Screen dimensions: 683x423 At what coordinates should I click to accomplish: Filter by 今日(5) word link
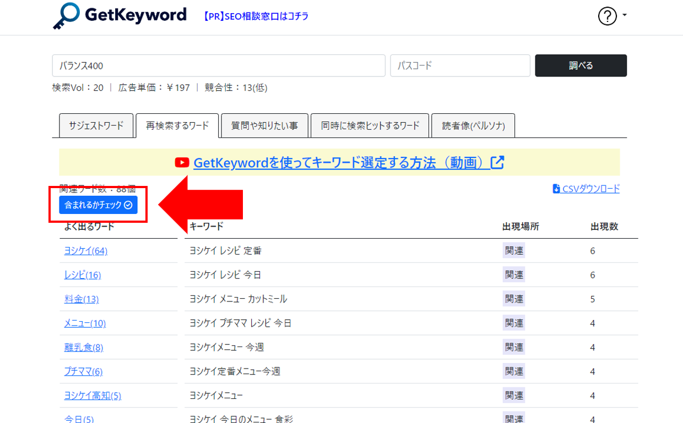coord(79,419)
